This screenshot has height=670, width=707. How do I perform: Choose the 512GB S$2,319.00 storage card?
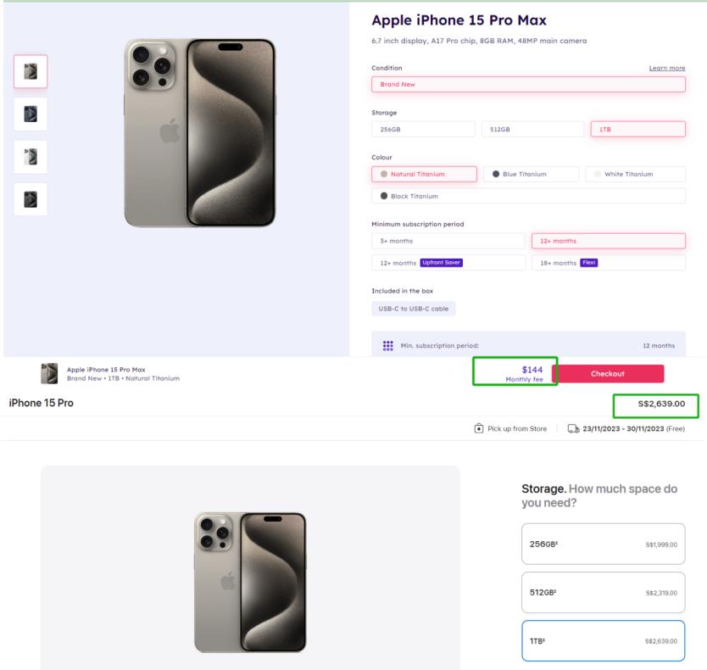(603, 592)
